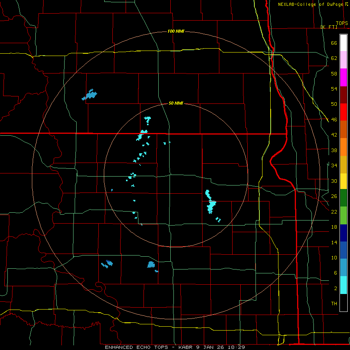Viewport: 350px width, 350px height.
Task: Click the TH legend label
Action: pyautogui.click(x=334, y=304)
